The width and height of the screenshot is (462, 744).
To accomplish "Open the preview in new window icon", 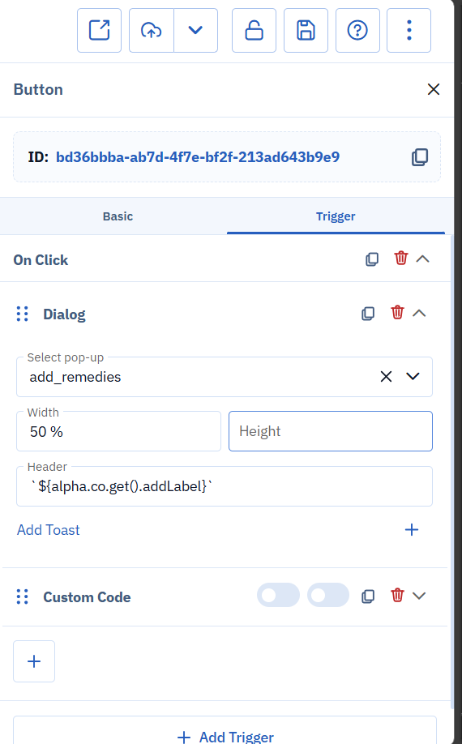I will (99, 30).
